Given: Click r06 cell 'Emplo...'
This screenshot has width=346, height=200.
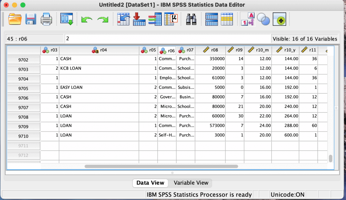Looking at the screenshot, I should coord(167,78).
